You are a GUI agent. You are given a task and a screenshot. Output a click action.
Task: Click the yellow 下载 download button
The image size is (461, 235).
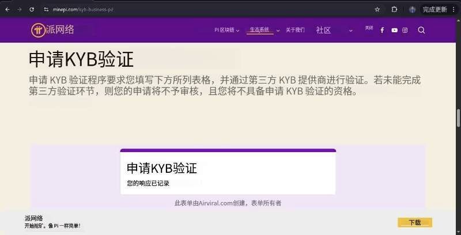[415, 223]
